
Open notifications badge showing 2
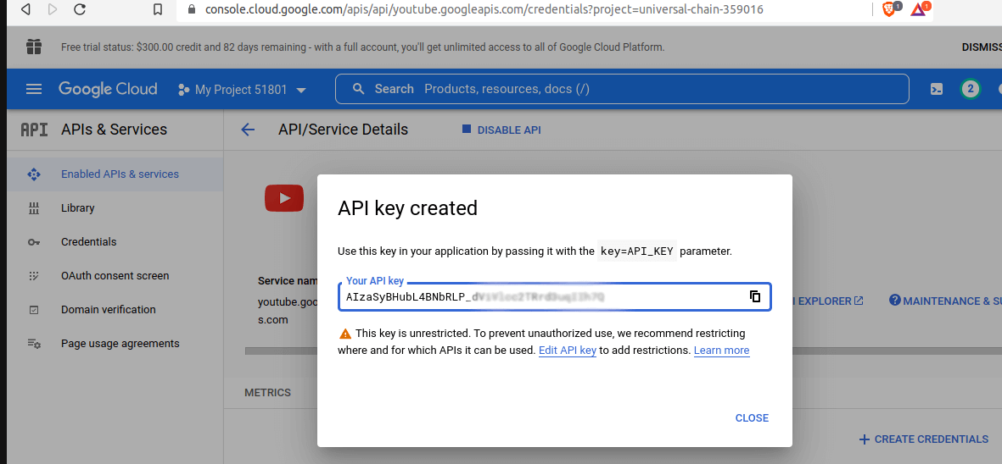pyautogui.click(x=970, y=89)
